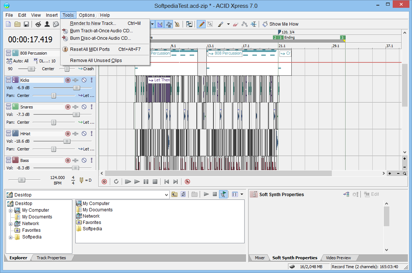This screenshot has width=412, height=273.
Task: Switch to the Mixer tab
Action: pyautogui.click(x=259, y=258)
